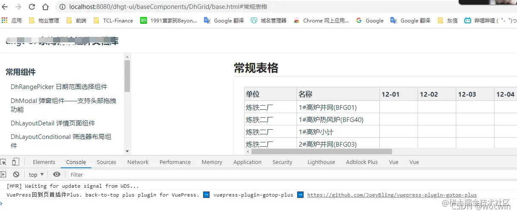Click the 常规表格 page heading
The image size is (517, 214).
[x=256, y=68]
